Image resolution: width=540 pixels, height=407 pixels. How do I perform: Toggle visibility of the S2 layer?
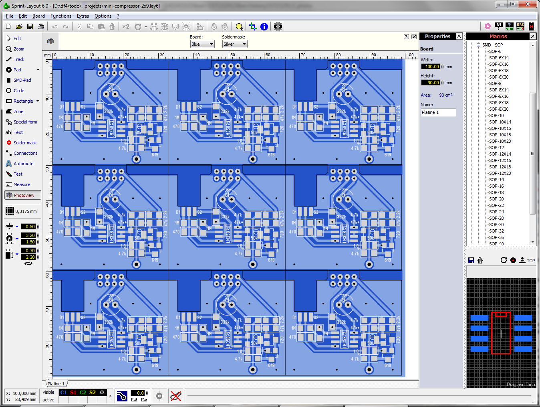93,393
